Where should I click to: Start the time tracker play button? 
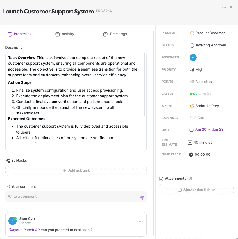[191, 155]
